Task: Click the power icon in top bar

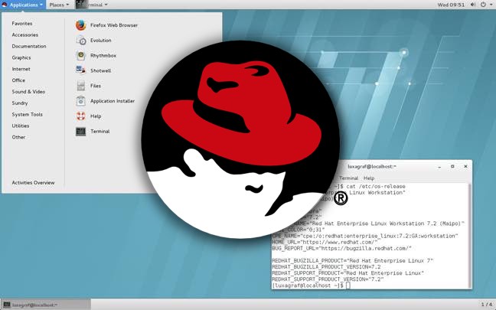Action: point(482,5)
